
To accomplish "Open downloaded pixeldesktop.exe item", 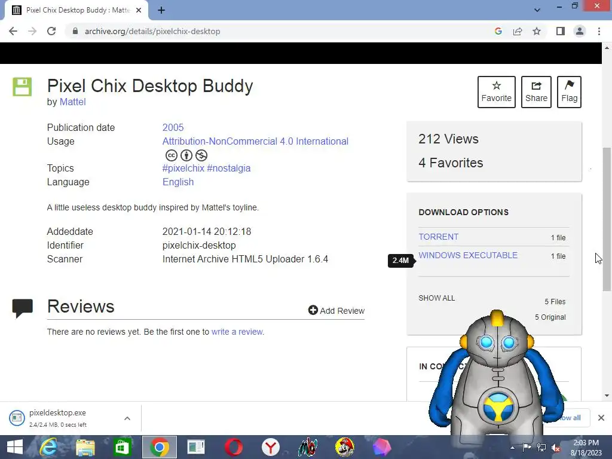I will (57, 418).
